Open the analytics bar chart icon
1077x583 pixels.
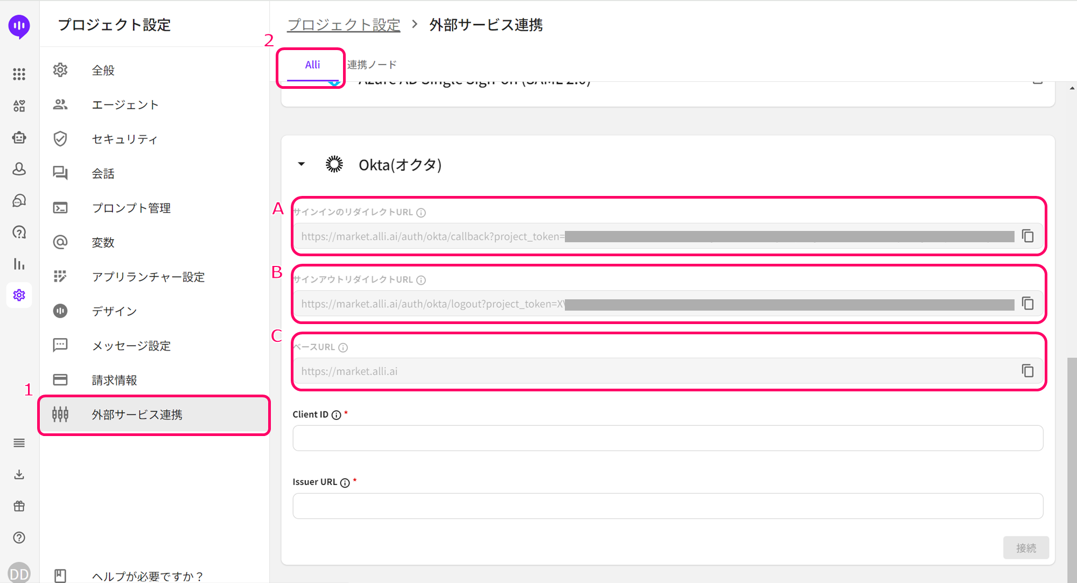19,264
